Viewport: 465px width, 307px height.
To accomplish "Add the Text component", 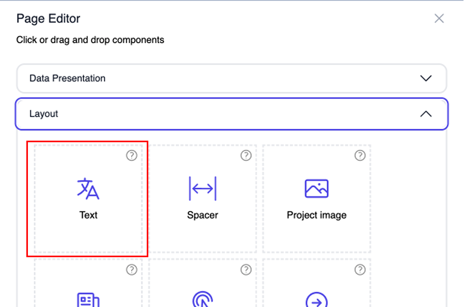I will 88,199.
